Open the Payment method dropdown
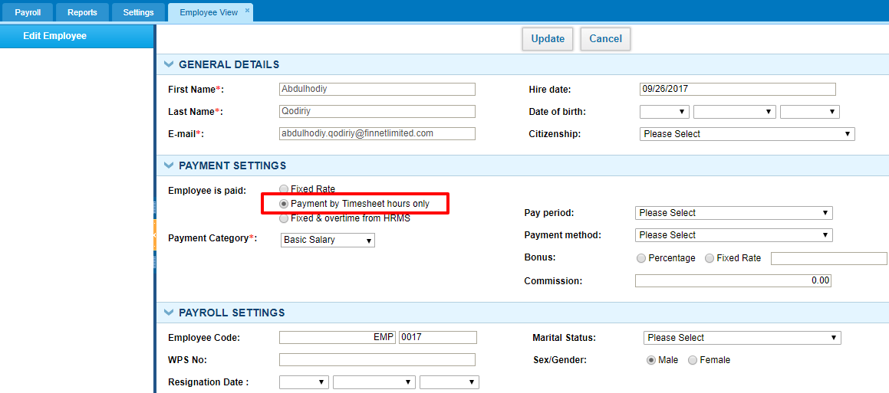 point(733,235)
